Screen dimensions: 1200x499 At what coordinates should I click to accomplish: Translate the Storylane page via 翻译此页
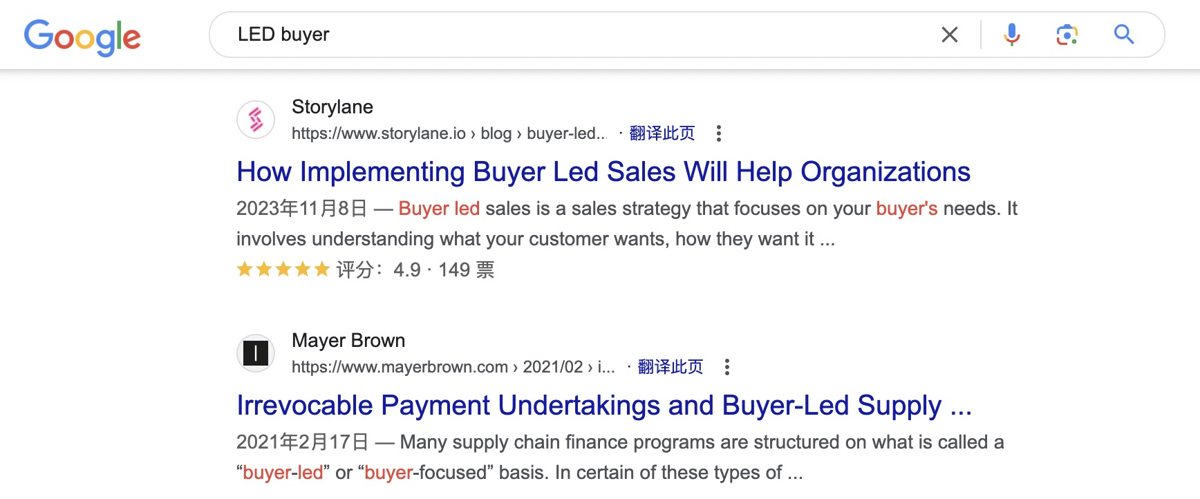click(662, 133)
